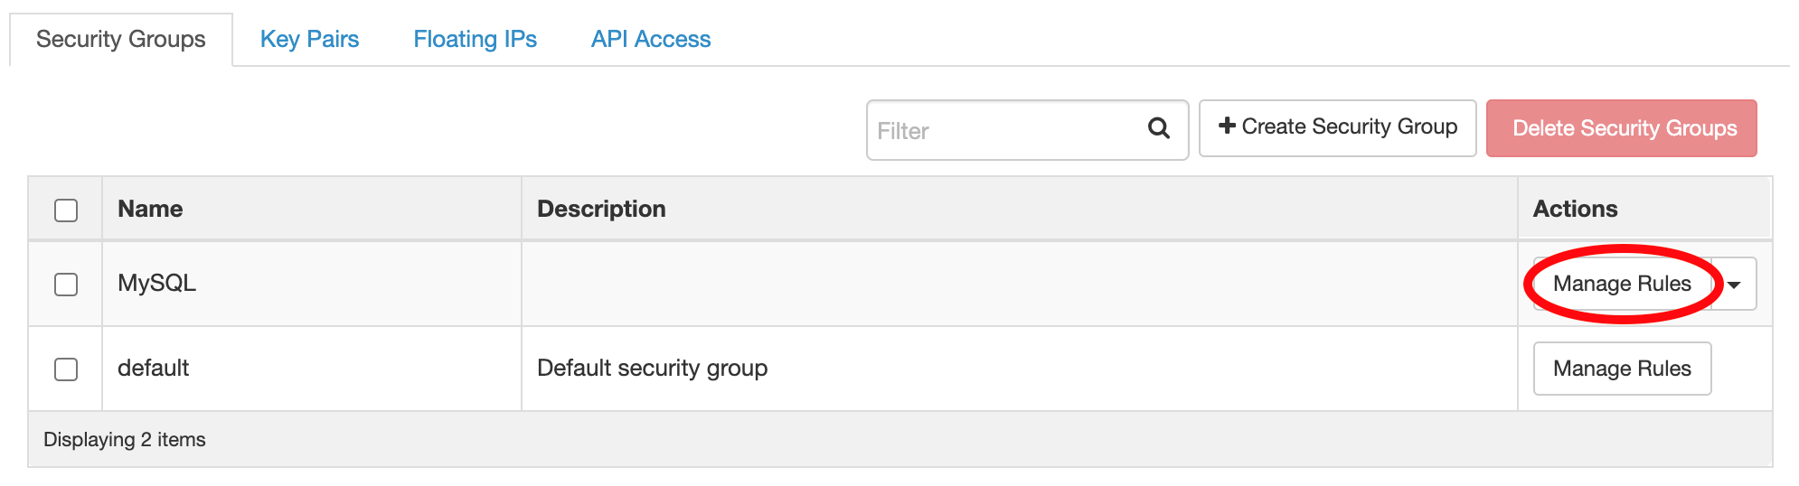Image resolution: width=1799 pixels, height=486 pixels.
Task: Select the Security Groups tab
Action: point(121,40)
